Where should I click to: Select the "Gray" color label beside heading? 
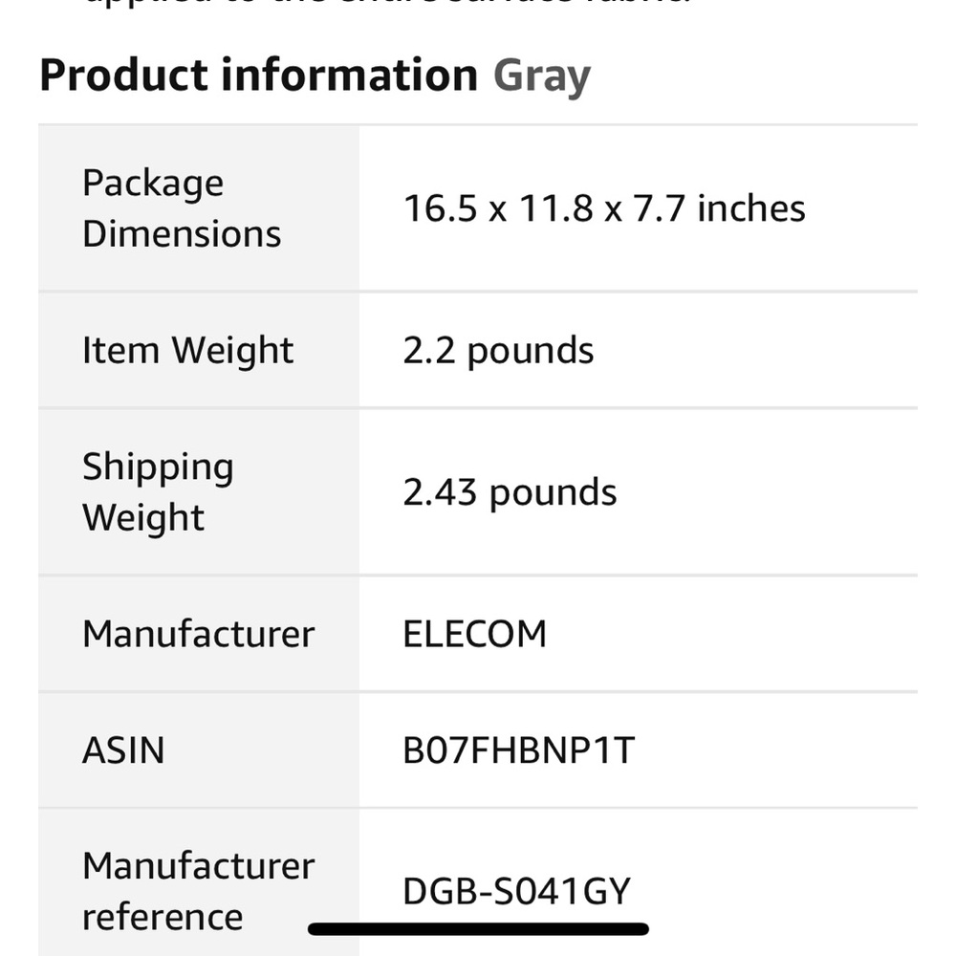click(x=542, y=76)
